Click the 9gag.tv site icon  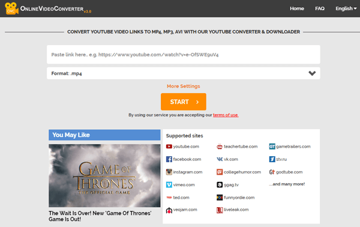tap(220, 185)
